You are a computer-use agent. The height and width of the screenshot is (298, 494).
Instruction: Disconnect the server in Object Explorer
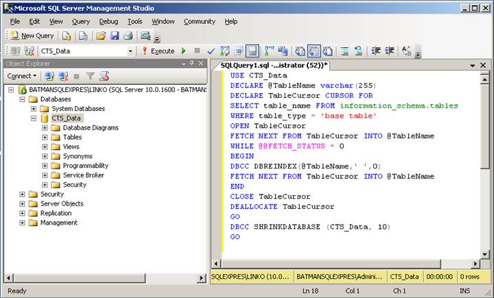[63, 76]
